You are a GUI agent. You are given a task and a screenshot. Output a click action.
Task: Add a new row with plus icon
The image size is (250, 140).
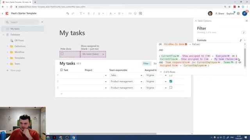point(62,94)
